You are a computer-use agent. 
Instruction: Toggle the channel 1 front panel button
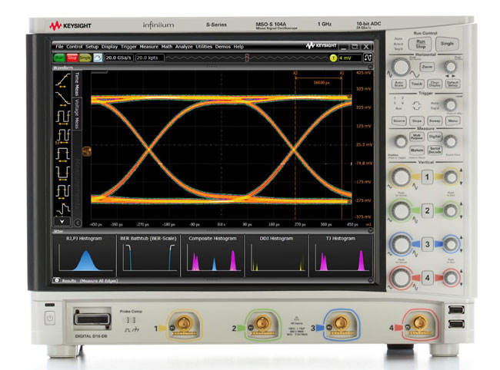point(427,177)
